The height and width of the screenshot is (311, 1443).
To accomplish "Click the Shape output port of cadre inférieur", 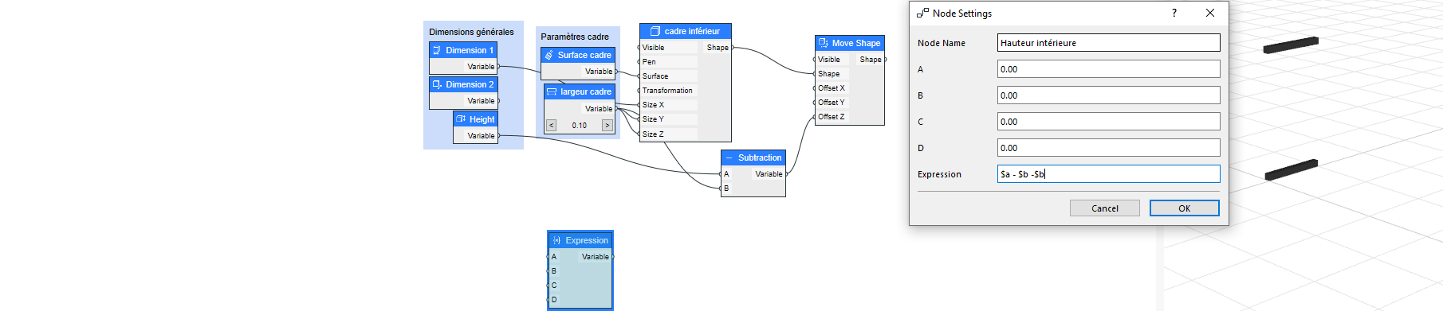I will [733, 48].
